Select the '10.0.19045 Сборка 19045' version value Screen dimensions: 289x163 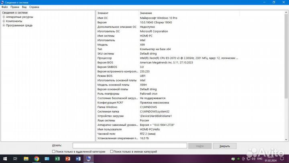156,22
